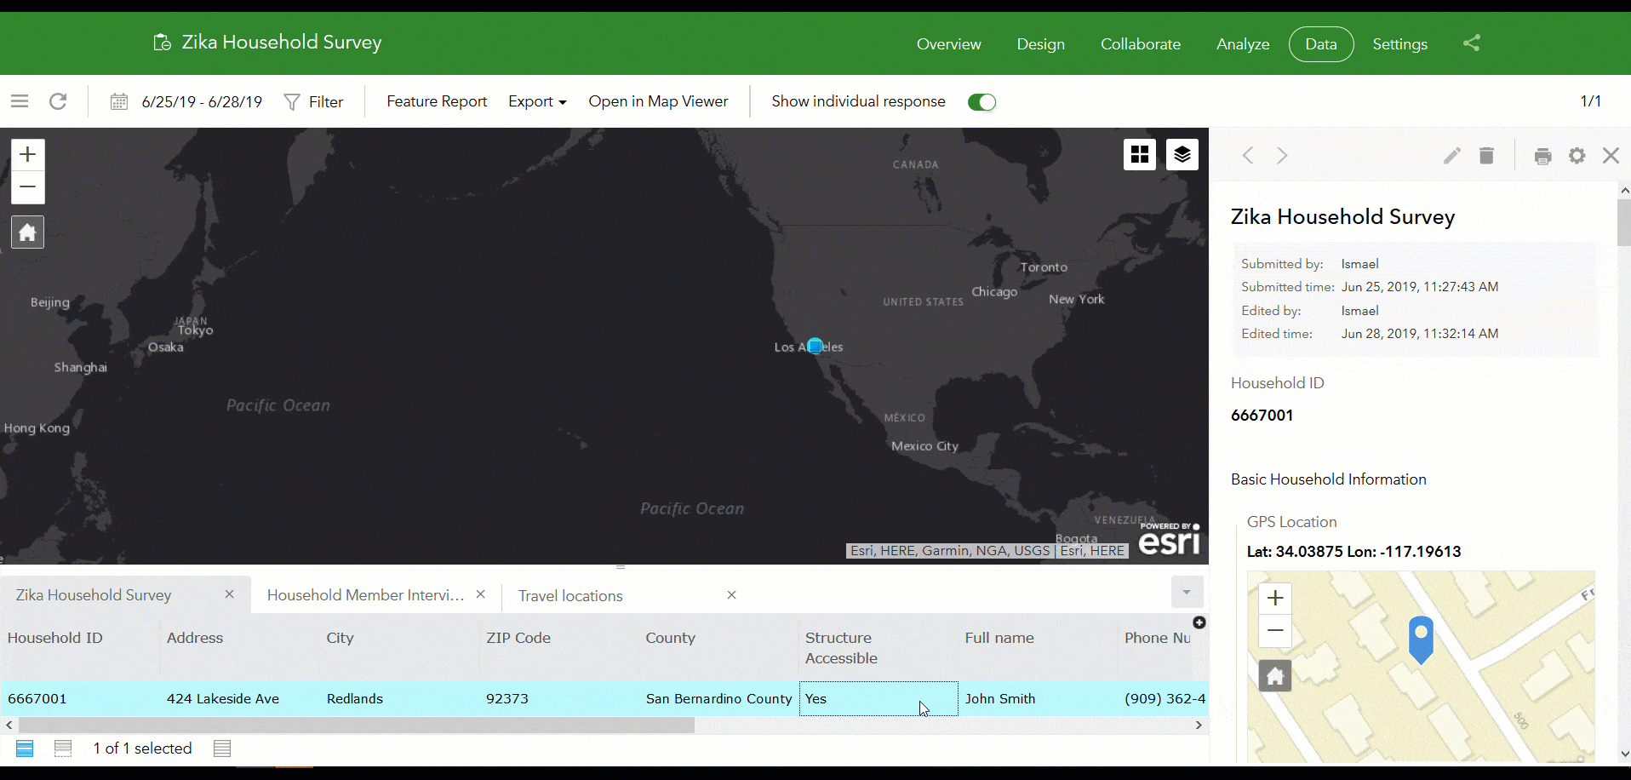Viewport: 1631px width, 780px height.
Task: Open the hamburger menu
Action: coord(19,100)
